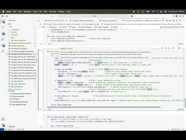186x140 pixels.
Task: Open 22_llama2_main.ipynb in Explorer
Action: tap(19, 49)
